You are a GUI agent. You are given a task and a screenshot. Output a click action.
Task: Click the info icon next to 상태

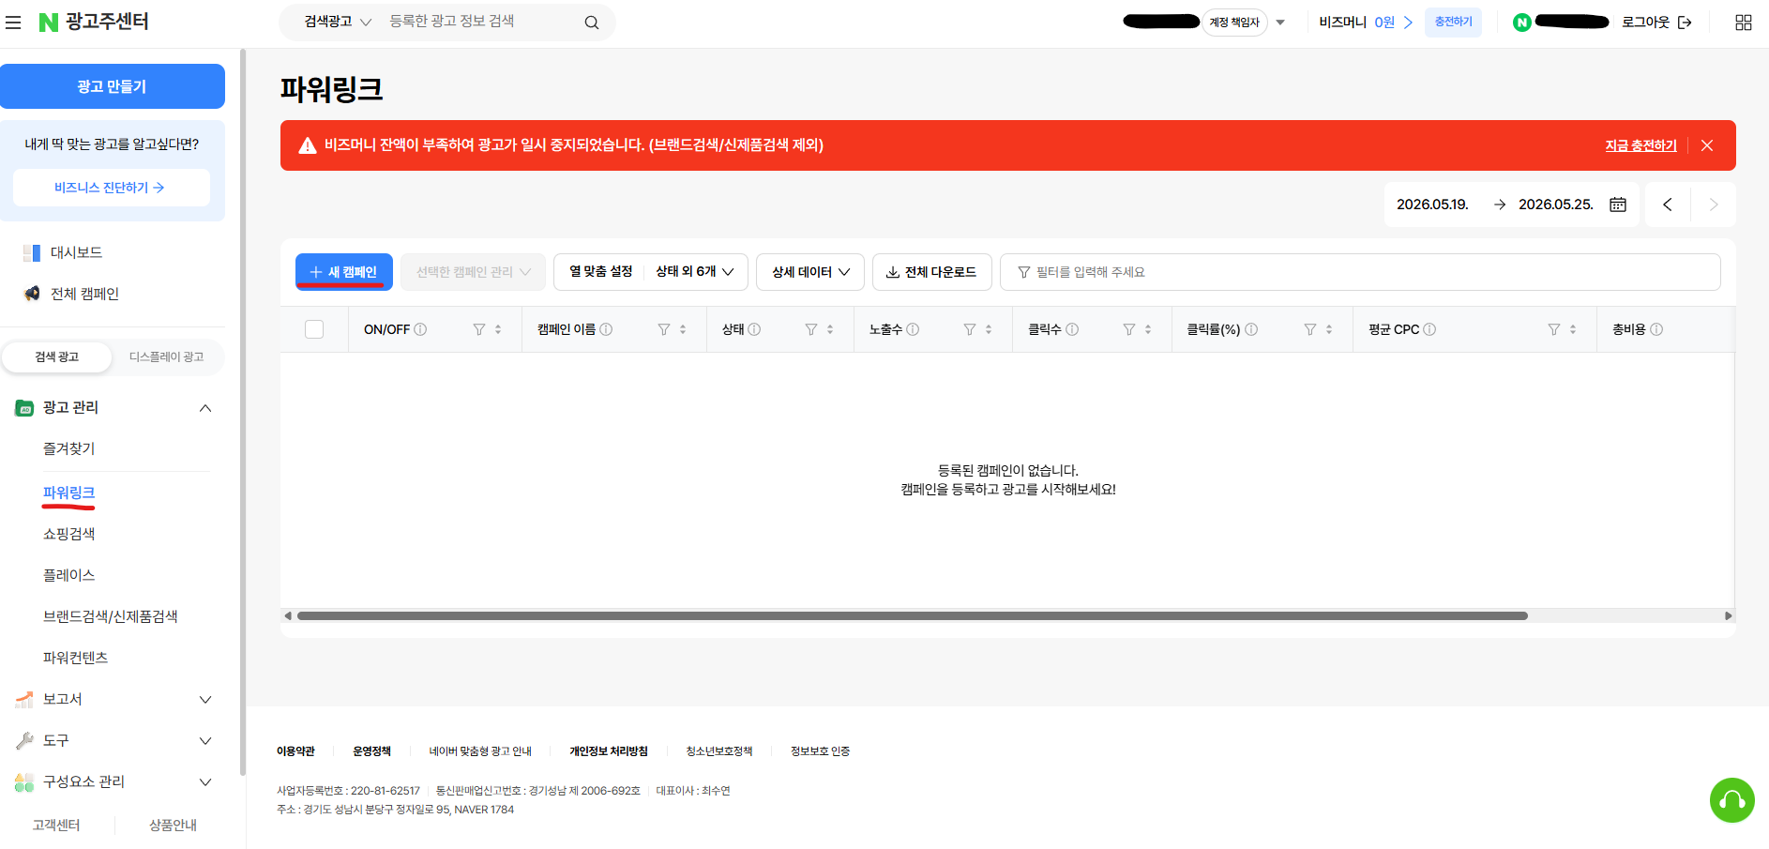point(754,329)
